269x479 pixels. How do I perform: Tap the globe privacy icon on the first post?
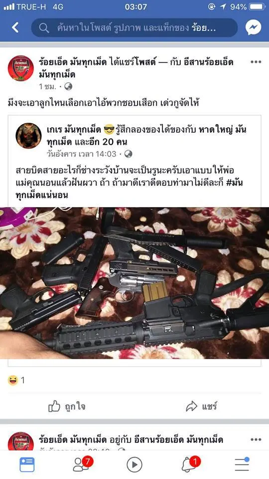[x=68, y=86]
